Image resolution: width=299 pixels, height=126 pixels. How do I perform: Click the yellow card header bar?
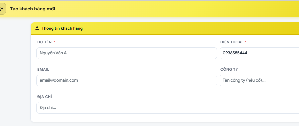point(165,28)
